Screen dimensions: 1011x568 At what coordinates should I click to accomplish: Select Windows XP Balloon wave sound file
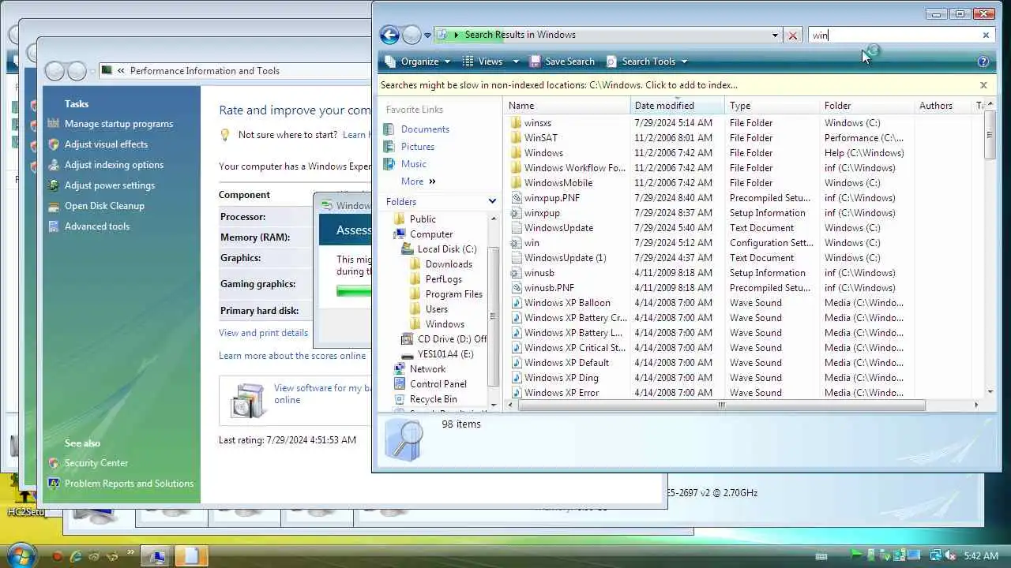pyautogui.click(x=567, y=303)
